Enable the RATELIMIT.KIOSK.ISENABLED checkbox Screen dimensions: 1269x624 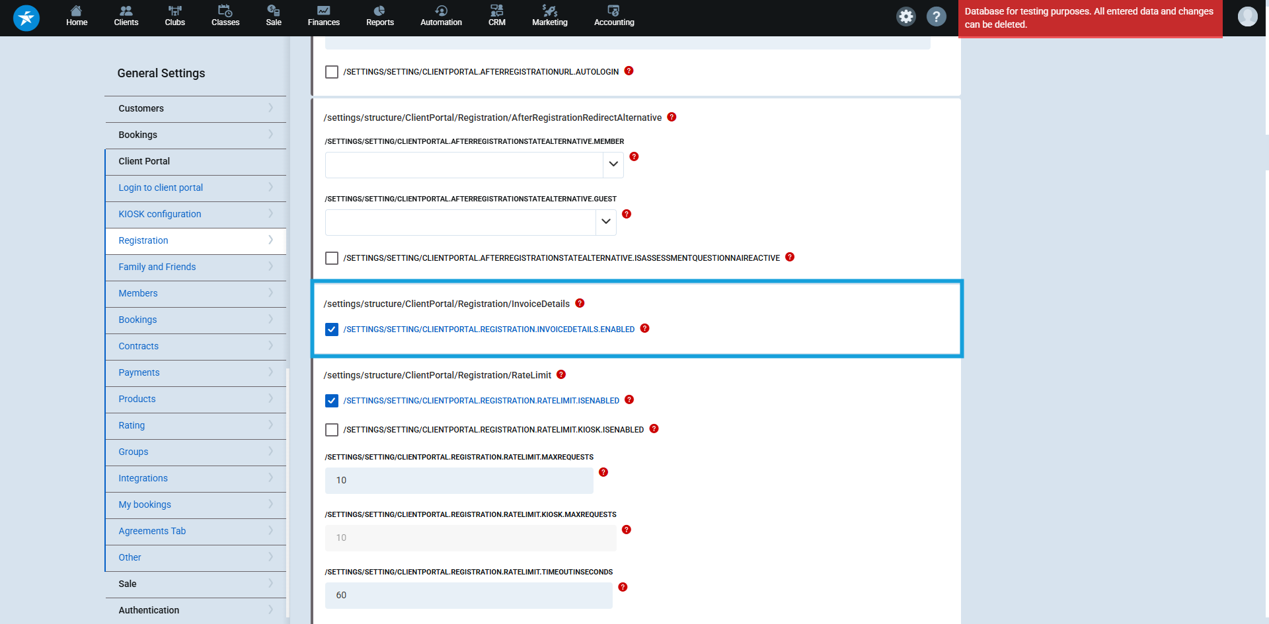332,430
